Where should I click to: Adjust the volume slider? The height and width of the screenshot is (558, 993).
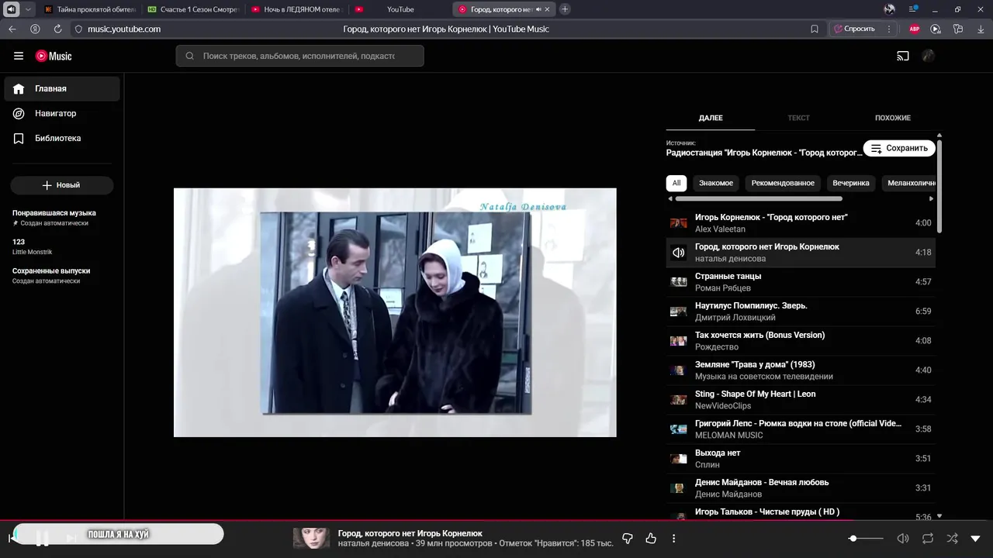click(867, 539)
